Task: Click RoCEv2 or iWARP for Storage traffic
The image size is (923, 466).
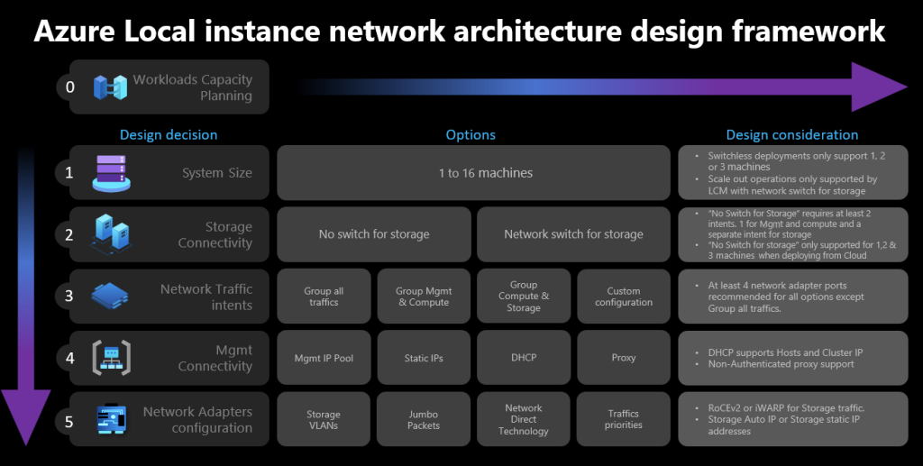Action: pyautogui.click(x=786, y=407)
